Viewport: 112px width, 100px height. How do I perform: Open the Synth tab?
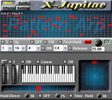[x=23, y=3]
